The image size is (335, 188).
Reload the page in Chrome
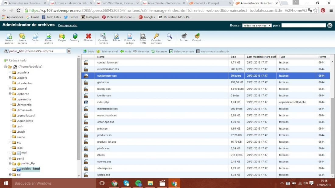tap(19, 10)
